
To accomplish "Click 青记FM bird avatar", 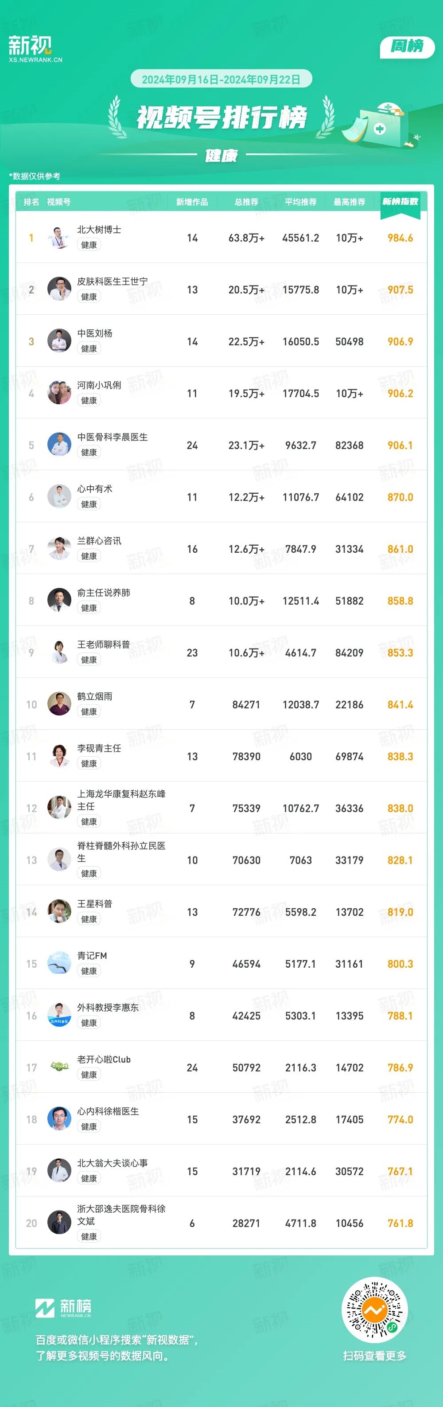I will pyautogui.click(x=59, y=964).
